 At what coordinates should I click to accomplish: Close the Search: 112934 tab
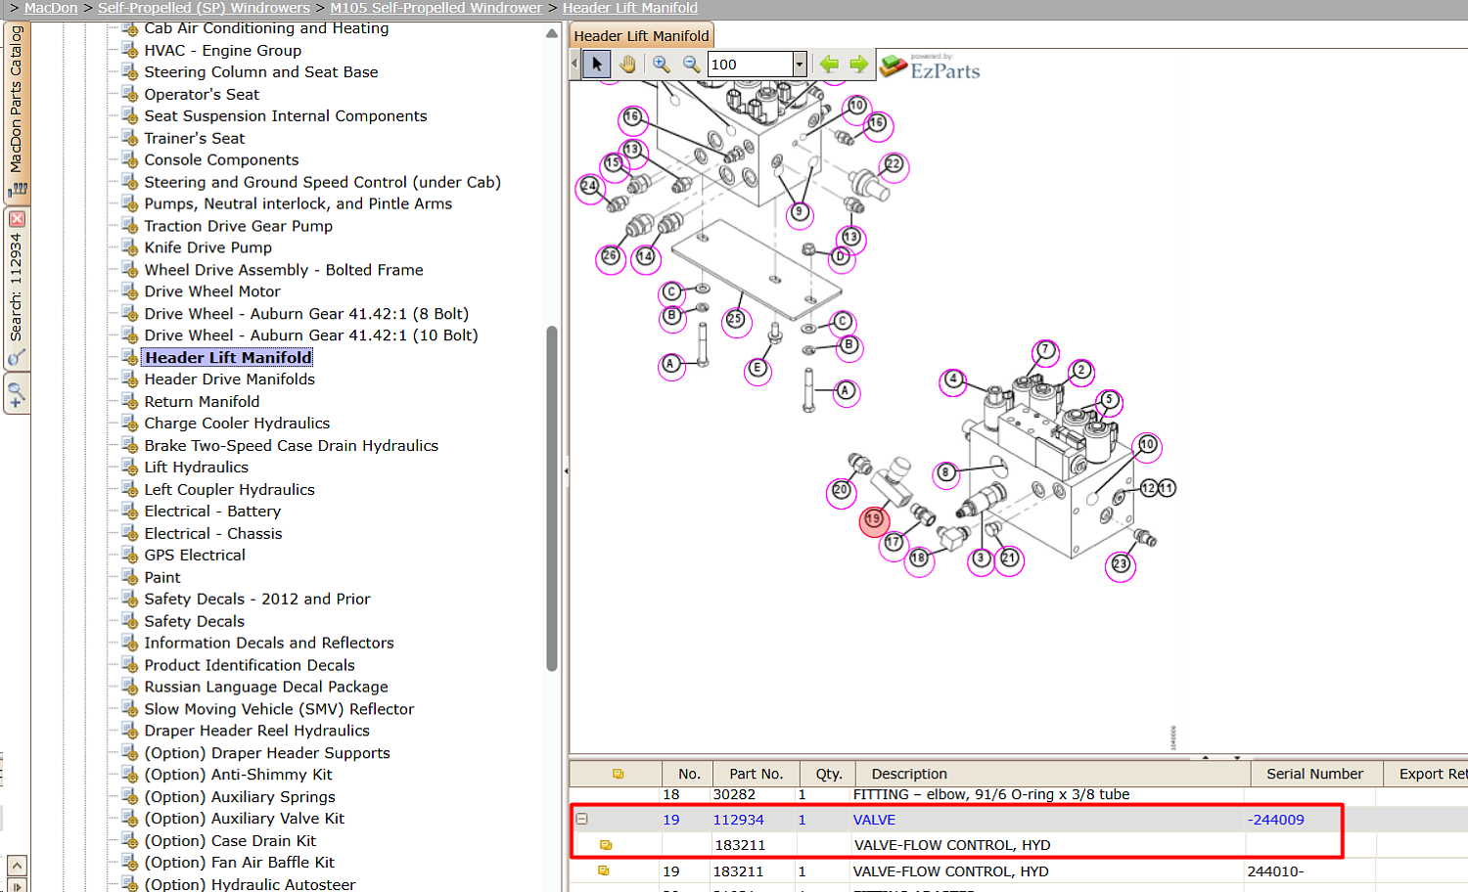[17, 219]
